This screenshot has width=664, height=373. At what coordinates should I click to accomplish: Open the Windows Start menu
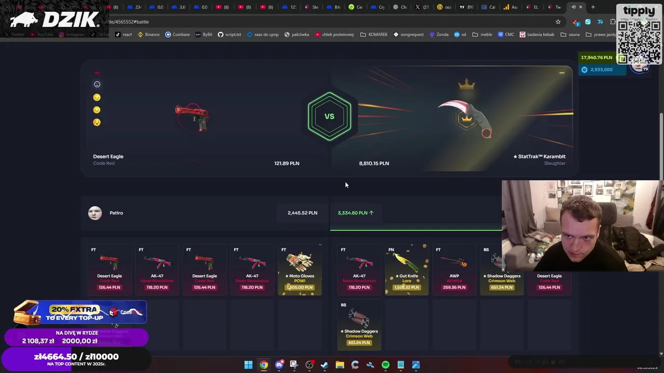pos(248,365)
